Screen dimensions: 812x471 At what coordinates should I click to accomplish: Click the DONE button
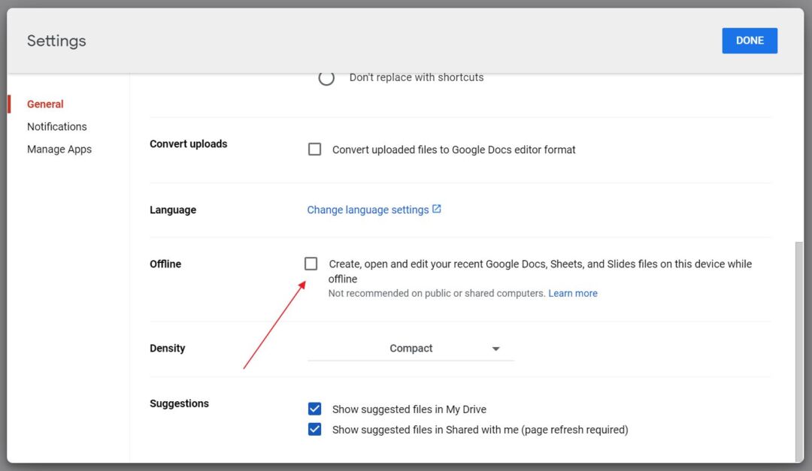pos(750,41)
